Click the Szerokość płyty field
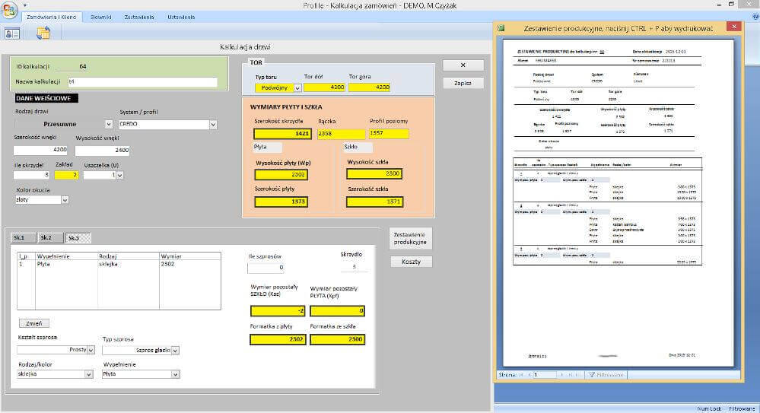The width and height of the screenshot is (760, 413). click(281, 201)
